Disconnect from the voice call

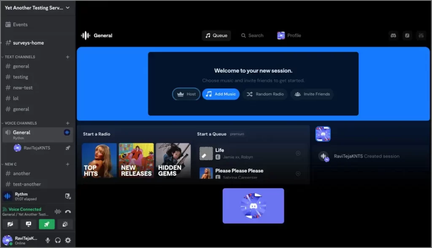(x=68, y=212)
